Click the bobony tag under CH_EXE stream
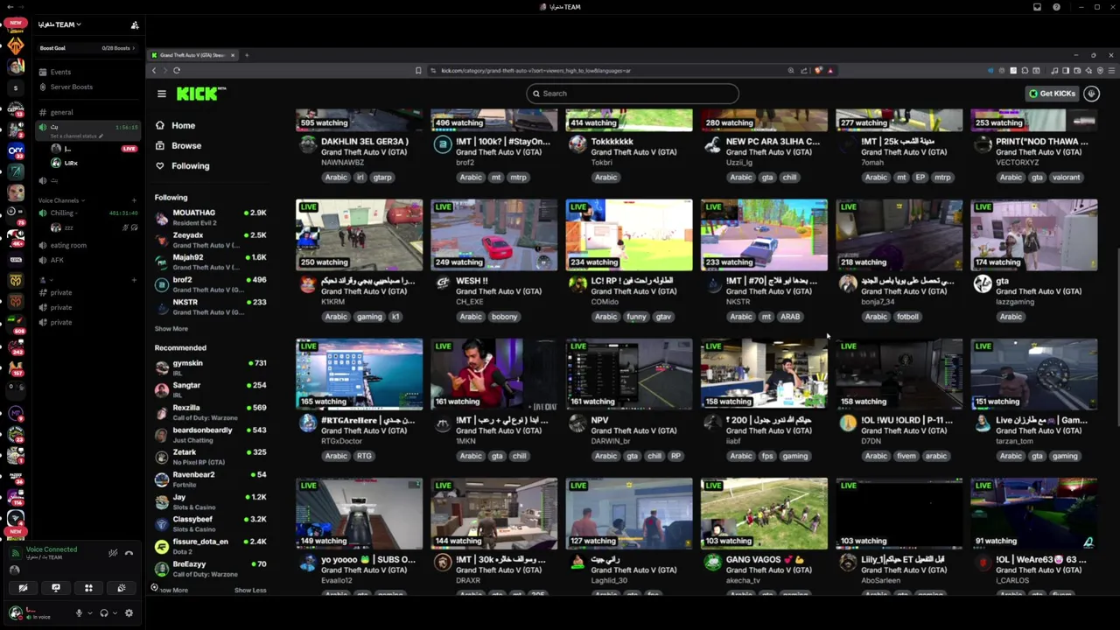Image resolution: width=1120 pixels, height=630 pixels. click(x=504, y=317)
